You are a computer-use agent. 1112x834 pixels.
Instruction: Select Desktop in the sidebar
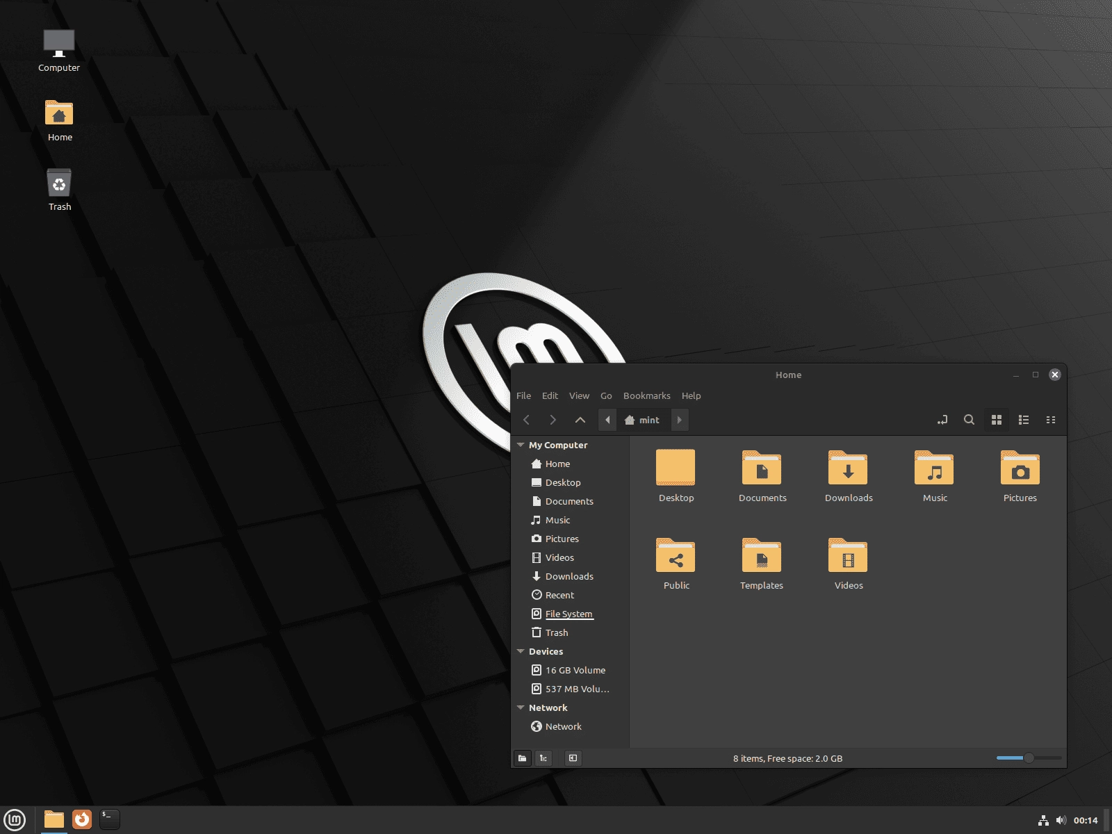[x=571, y=482]
